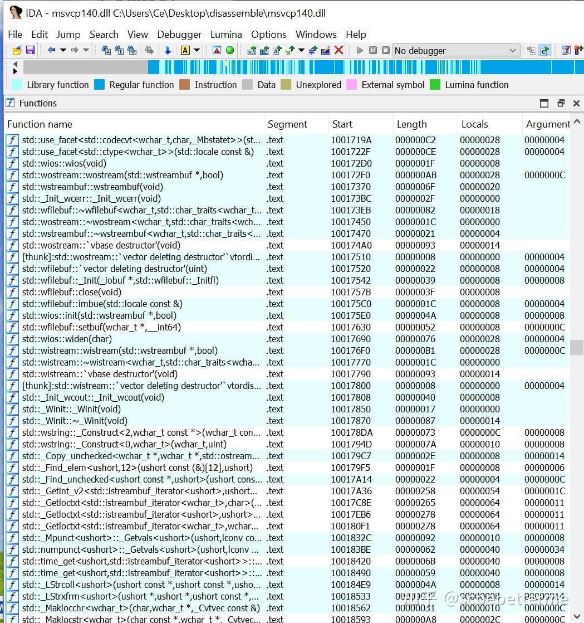Screen dimensions: 584x623
Task: Click the blue down arrow jump icon
Action: pos(168,51)
